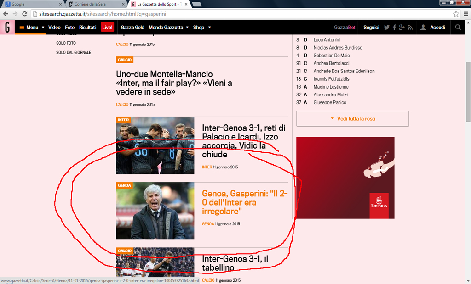Screen dimensions: 471x284
Task: Open the Genoa, Gasperini article headline
Action: click(245, 202)
